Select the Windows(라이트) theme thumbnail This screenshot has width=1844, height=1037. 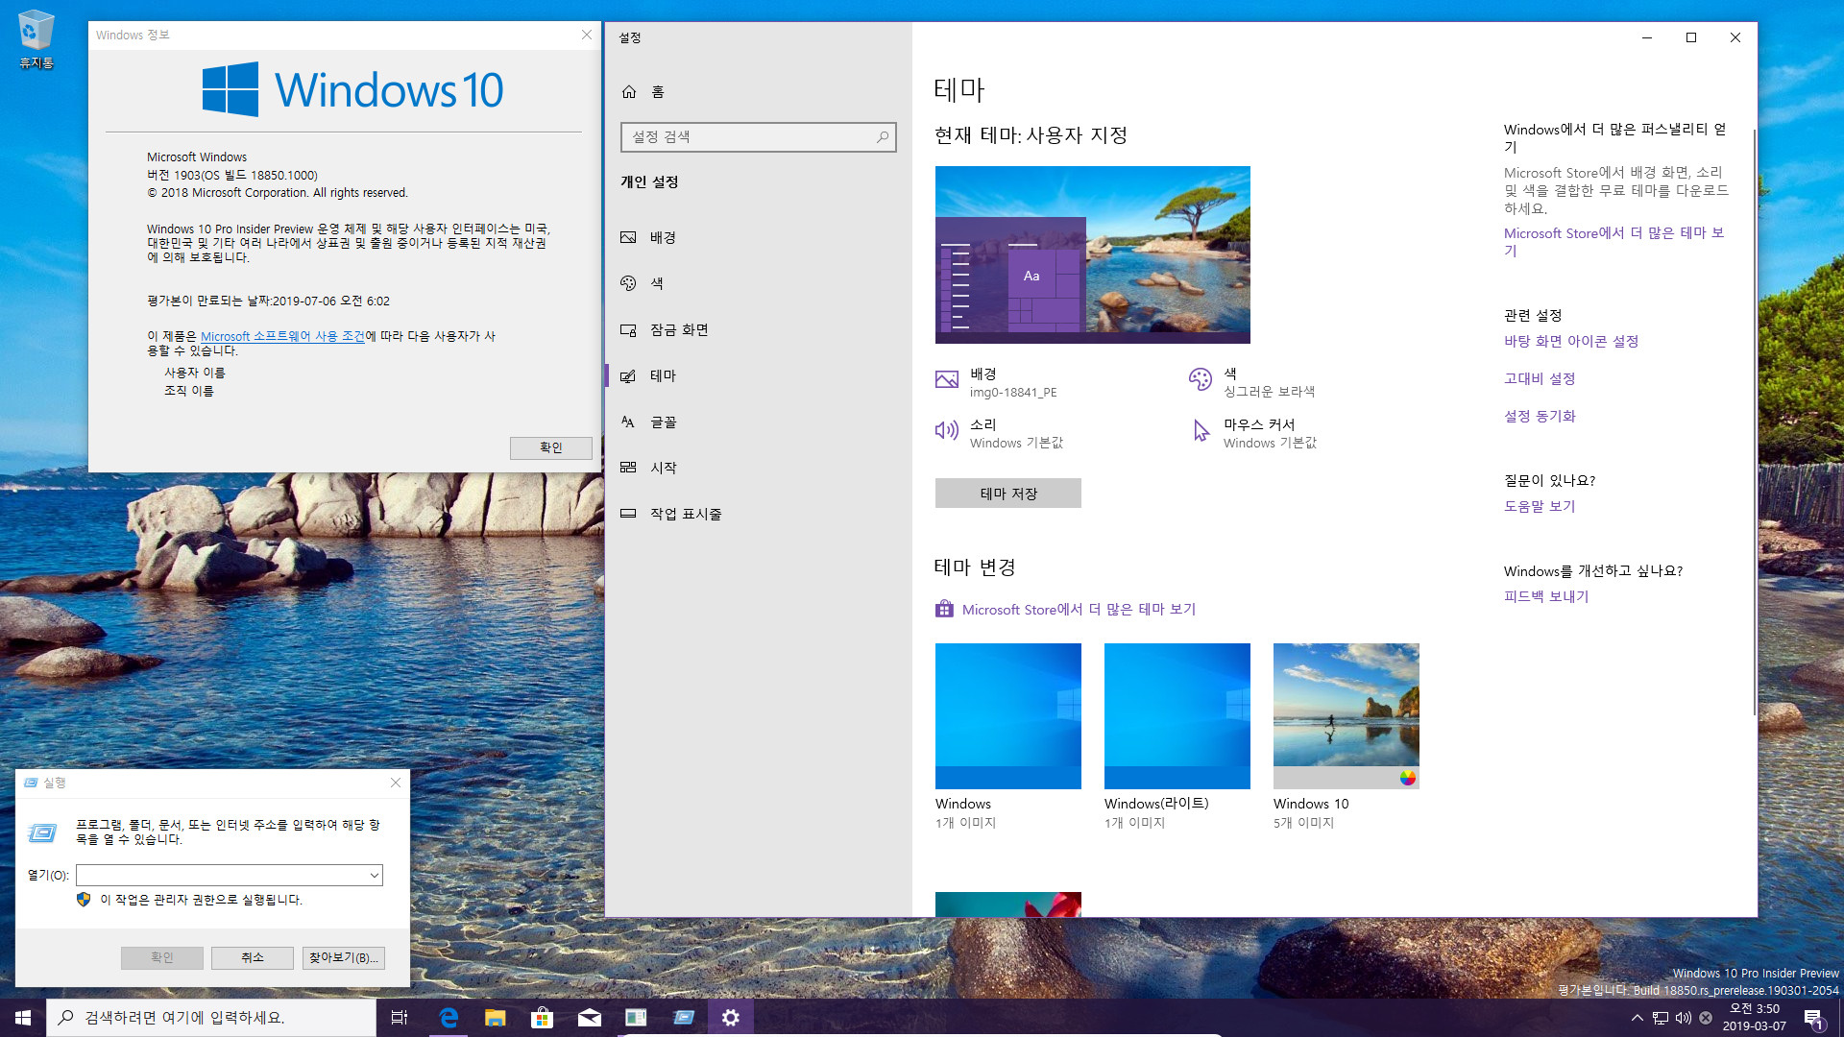(1177, 716)
